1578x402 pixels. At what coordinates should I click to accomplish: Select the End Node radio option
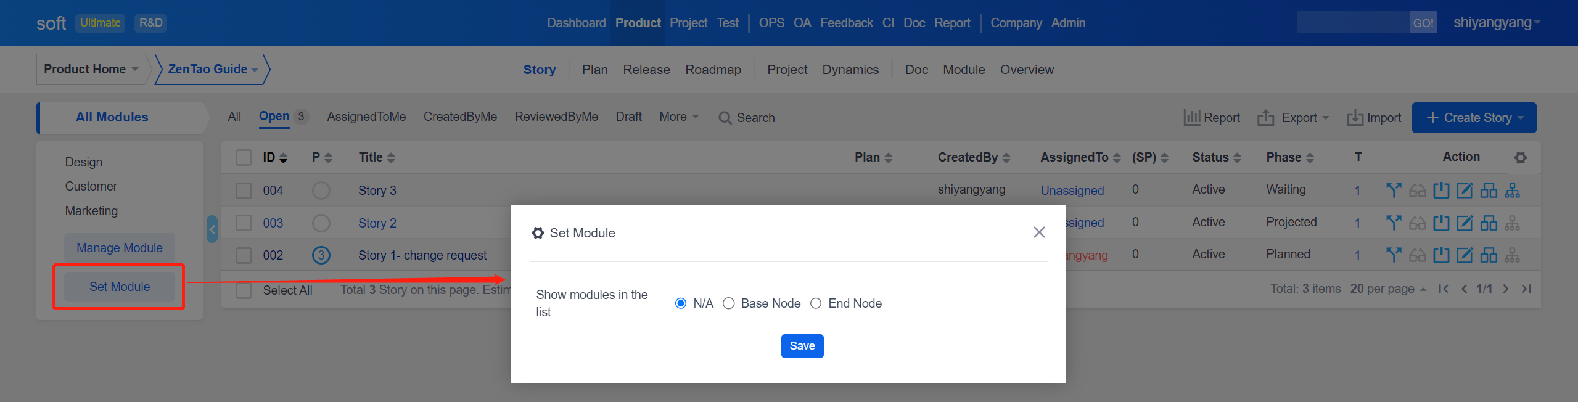[x=816, y=303]
